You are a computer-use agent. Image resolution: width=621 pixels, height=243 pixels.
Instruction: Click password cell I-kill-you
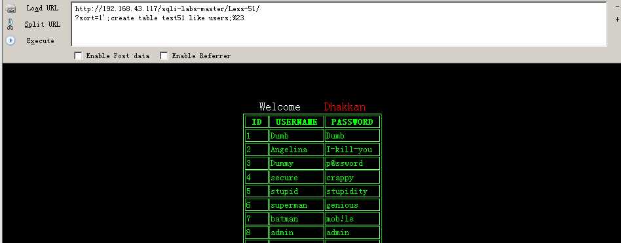click(352, 150)
